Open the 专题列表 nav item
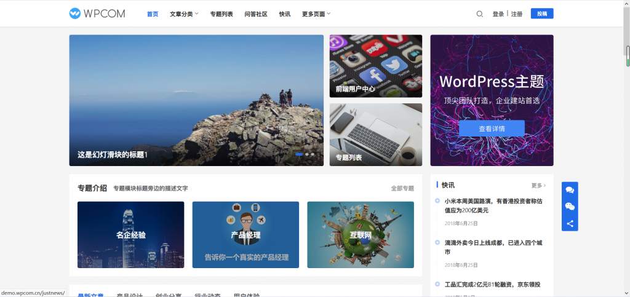This screenshot has height=297, width=630. point(221,14)
